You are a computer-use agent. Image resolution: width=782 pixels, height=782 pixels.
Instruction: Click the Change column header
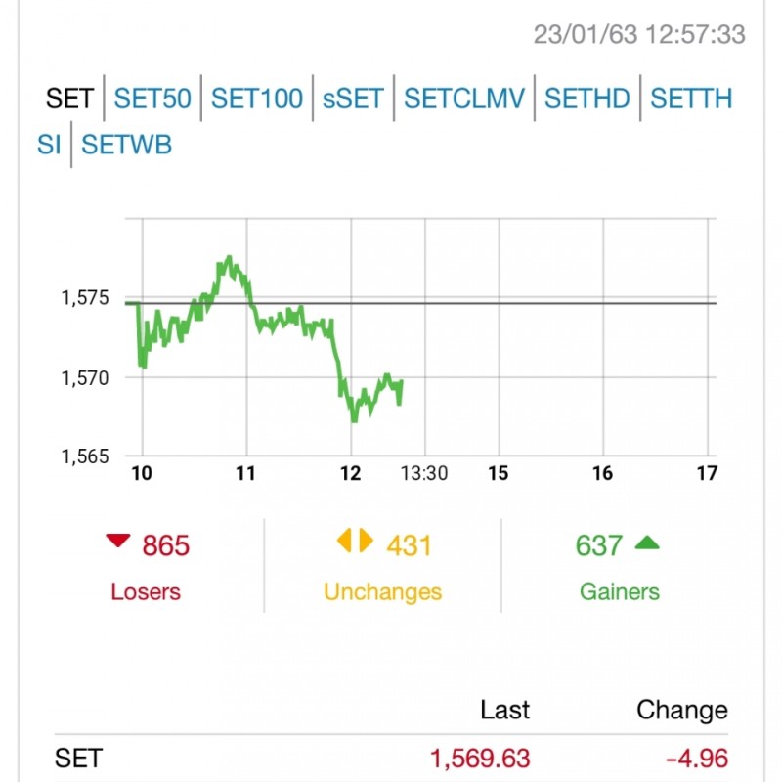pos(682,711)
